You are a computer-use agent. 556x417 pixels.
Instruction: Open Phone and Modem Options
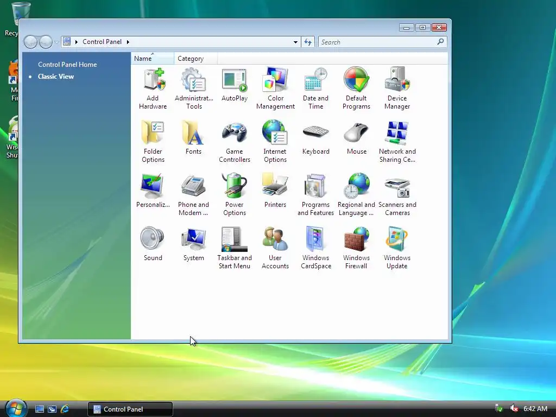(x=194, y=195)
